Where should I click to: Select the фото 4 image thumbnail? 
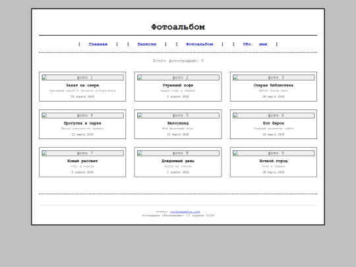[x=82, y=115]
